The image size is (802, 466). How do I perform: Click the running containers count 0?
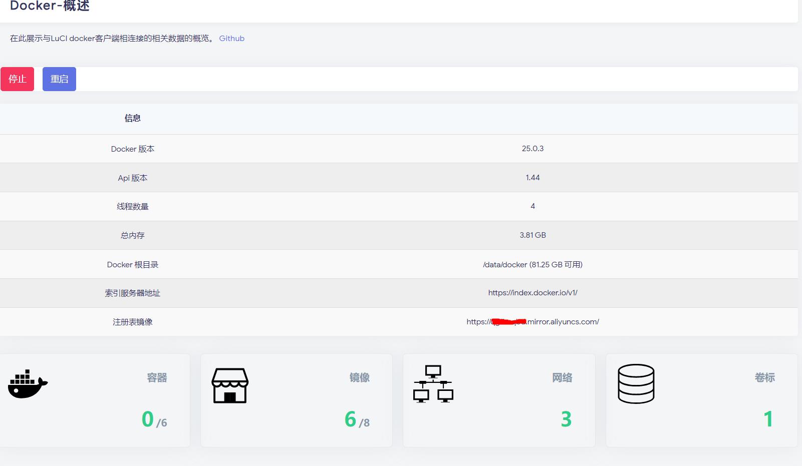coord(148,419)
